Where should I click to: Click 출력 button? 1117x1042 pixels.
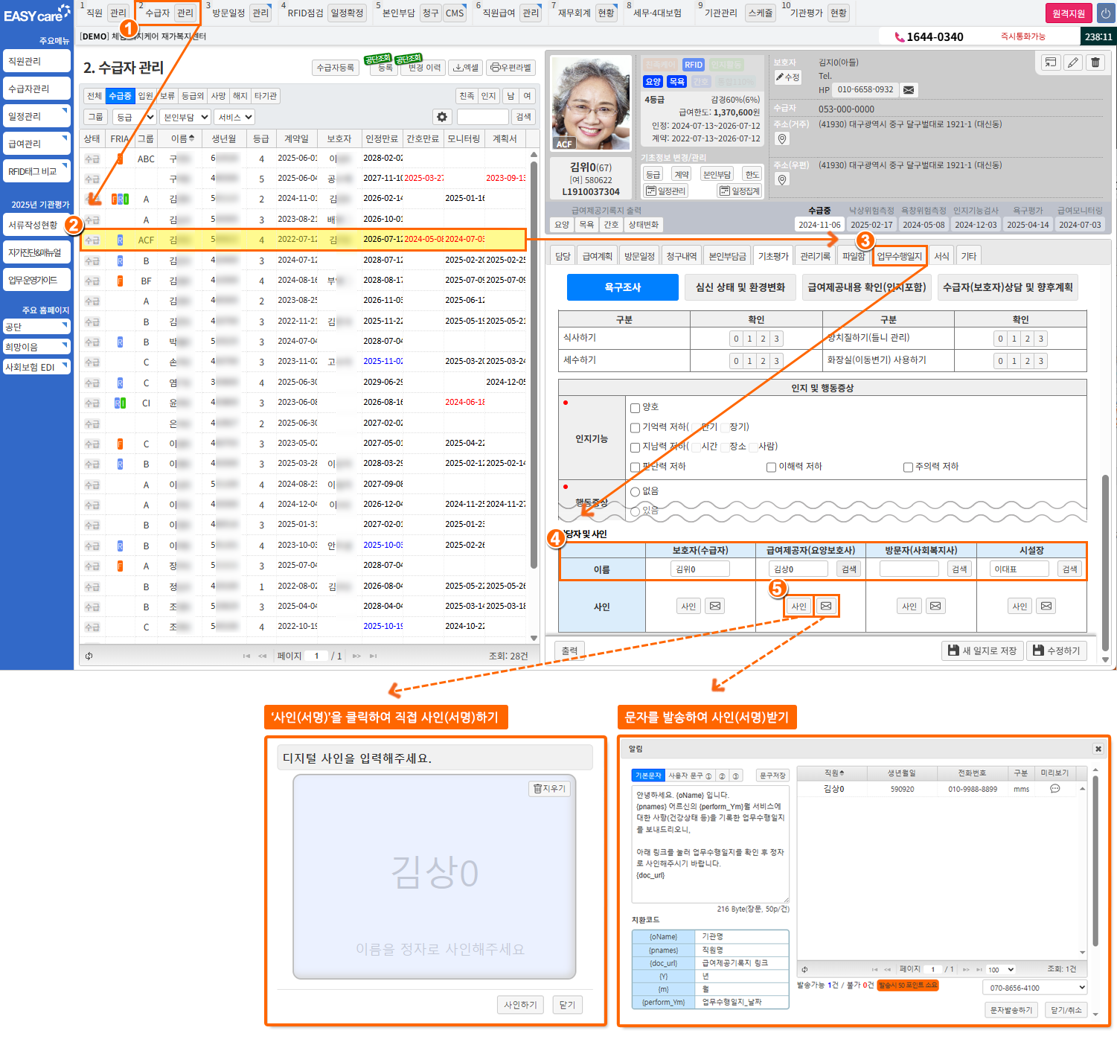569,651
